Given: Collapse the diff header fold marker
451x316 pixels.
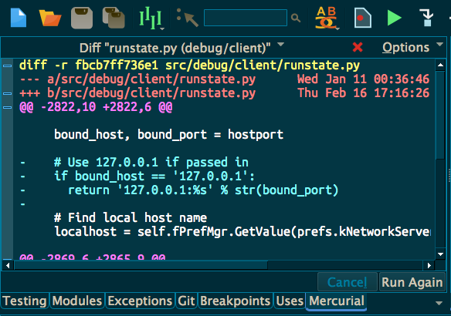Looking at the screenshot, I should click(x=7, y=66).
